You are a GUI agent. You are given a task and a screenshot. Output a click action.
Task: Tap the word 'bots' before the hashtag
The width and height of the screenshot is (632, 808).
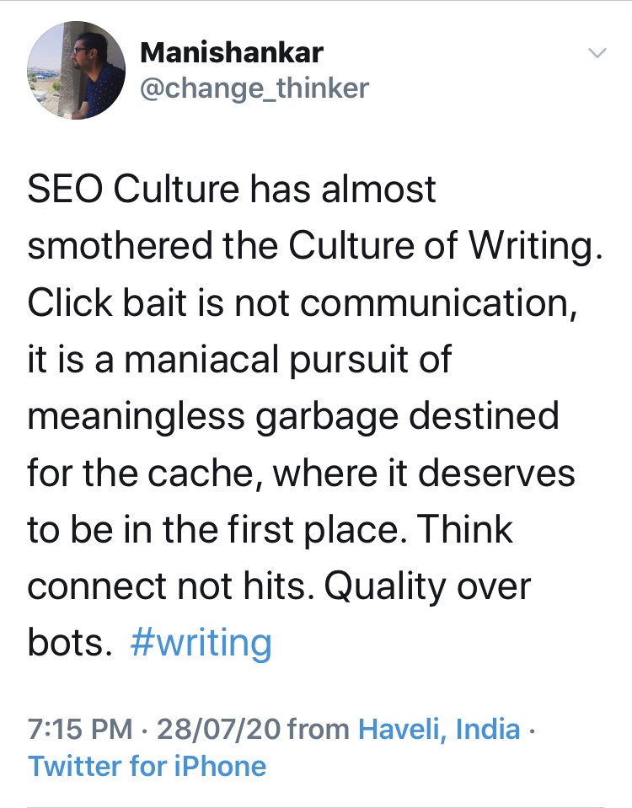[x=66, y=644]
